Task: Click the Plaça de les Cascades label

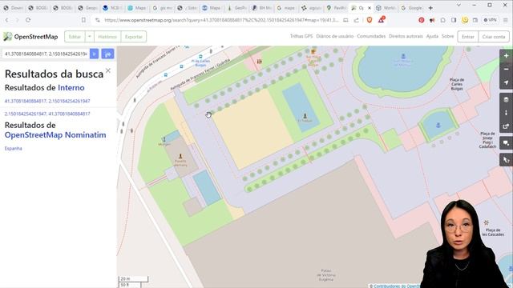Action: click(493, 232)
